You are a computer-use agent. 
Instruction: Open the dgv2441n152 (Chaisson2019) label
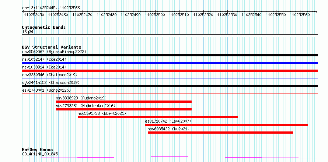[51, 82]
